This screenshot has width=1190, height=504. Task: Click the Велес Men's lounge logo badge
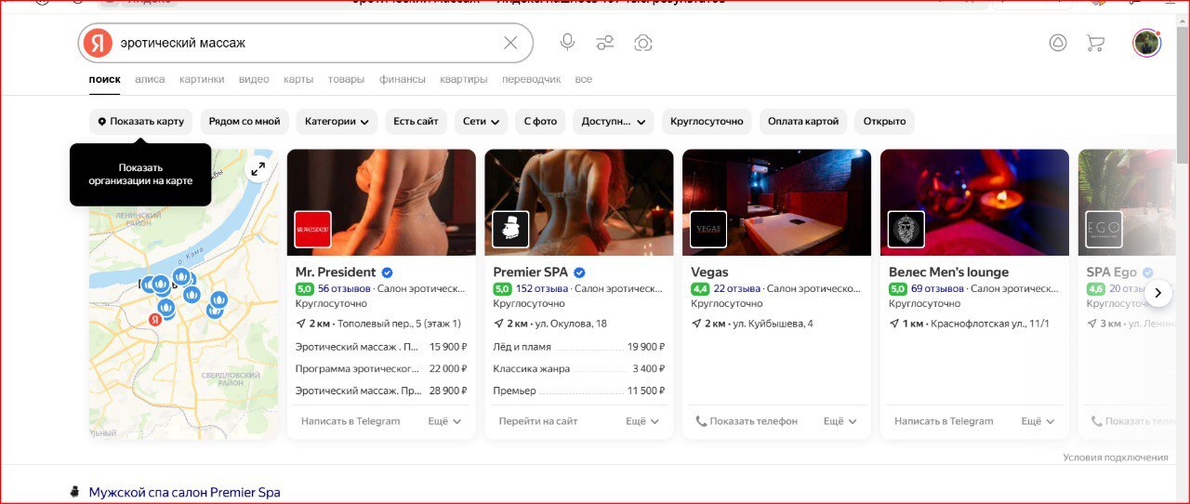pos(906,229)
